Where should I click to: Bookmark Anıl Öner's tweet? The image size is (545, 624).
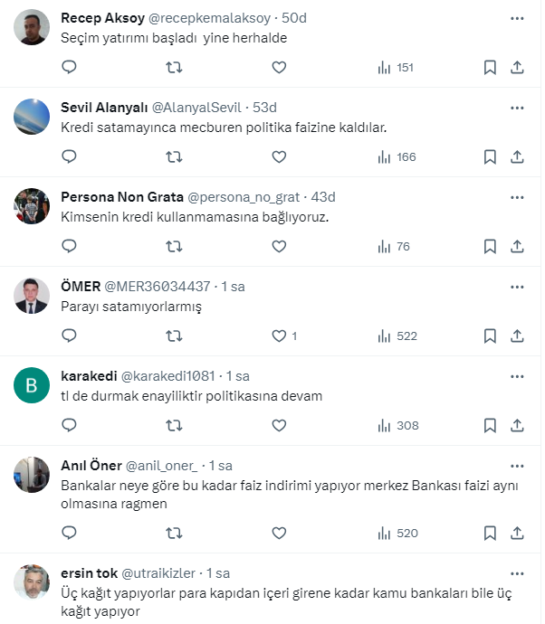(490, 533)
